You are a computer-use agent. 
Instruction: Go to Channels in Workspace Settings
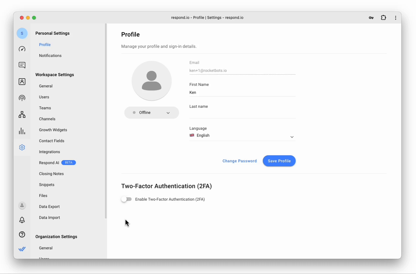coord(47,119)
